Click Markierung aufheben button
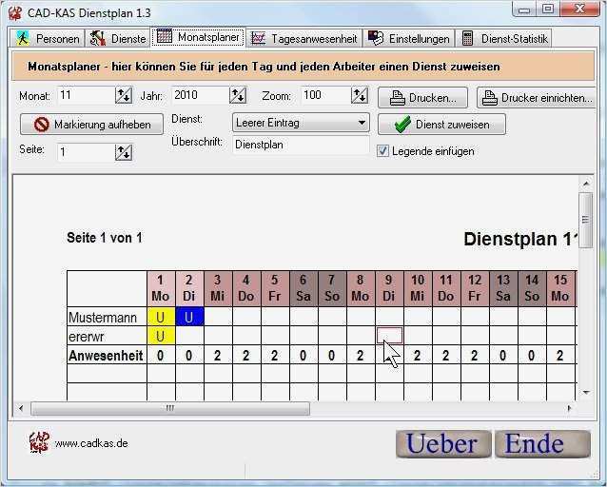 91,125
